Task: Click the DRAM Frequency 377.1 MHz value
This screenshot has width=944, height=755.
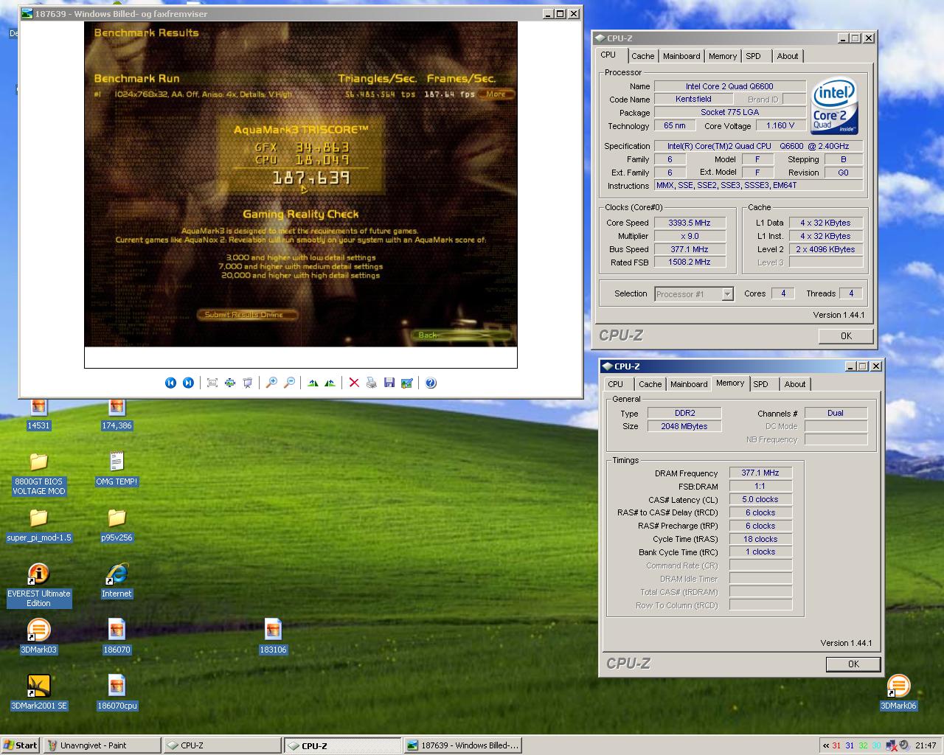Action: pos(760,473)
